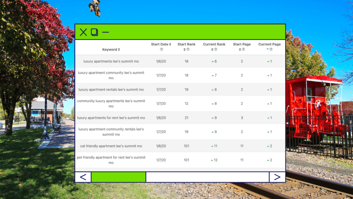353x199 pixels.
Task: Close the window with the X icon
Action: 83,32
